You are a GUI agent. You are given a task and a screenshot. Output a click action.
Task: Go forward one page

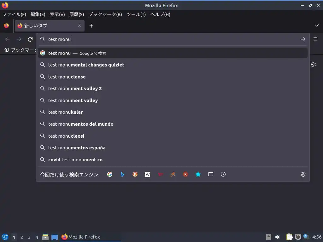(19, 39)
